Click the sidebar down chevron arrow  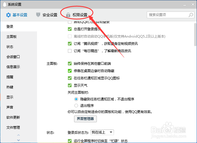(19, 140)
